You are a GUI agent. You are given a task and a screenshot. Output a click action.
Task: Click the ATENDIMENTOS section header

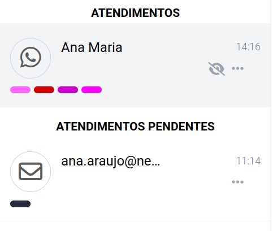coord(136,13)
